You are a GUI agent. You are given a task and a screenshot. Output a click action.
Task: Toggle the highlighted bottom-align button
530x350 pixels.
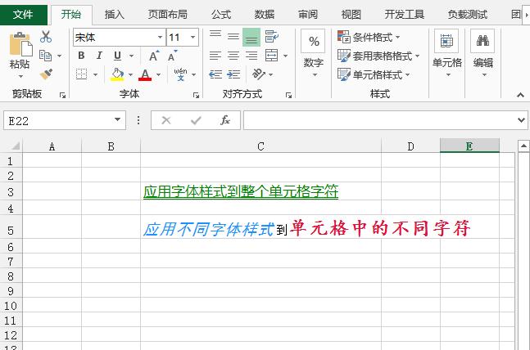pos(251,37)
